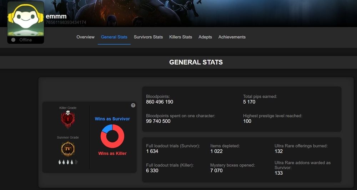This screenshot has height=190, width=357.
Task: Click the Bloodpoints value 860 496 190
Action: [x=159, y=102]
